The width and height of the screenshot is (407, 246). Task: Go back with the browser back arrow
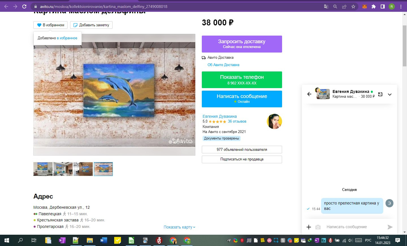click(x=6, y=6)
